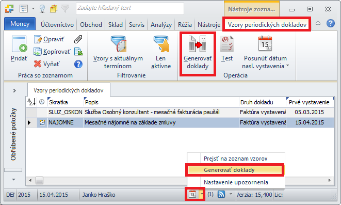Sort by the Popis column header
Viewport: 341px width, 205px height.
point(161,102)
